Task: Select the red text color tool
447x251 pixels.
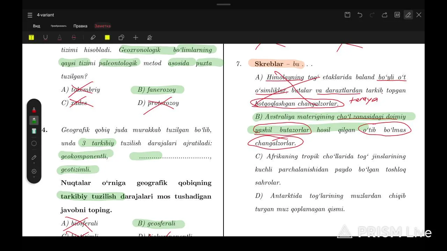Action: 59,38
